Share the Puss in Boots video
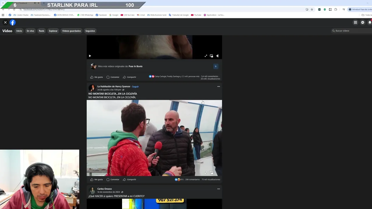The height and width of the screenshot is (209, 372). 129,77
